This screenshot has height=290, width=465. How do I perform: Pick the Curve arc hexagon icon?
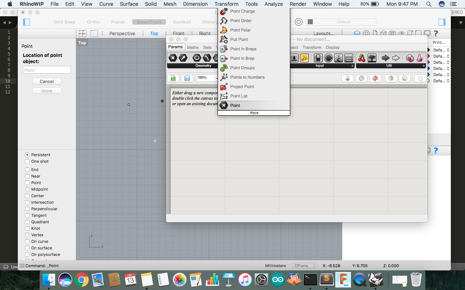pos(207,58)
